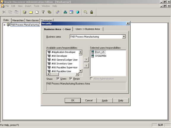Open the File menu
Image resolution: width=171 pixels, height=128 pixels.
click(x=7, y=6)
